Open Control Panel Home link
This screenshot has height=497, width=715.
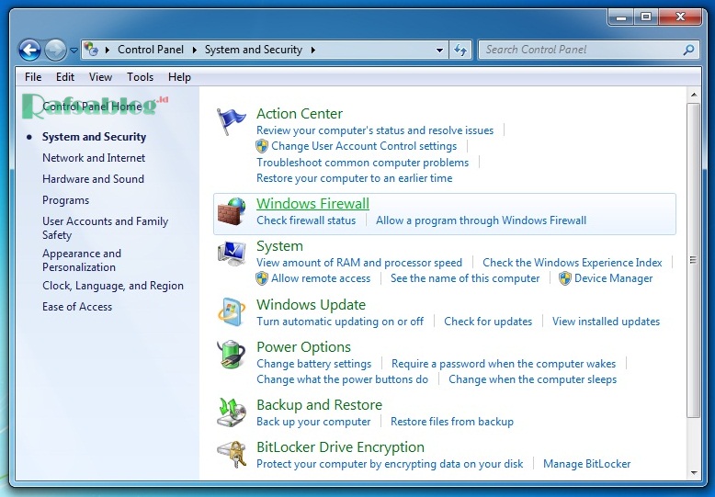[x=92, y=107]
